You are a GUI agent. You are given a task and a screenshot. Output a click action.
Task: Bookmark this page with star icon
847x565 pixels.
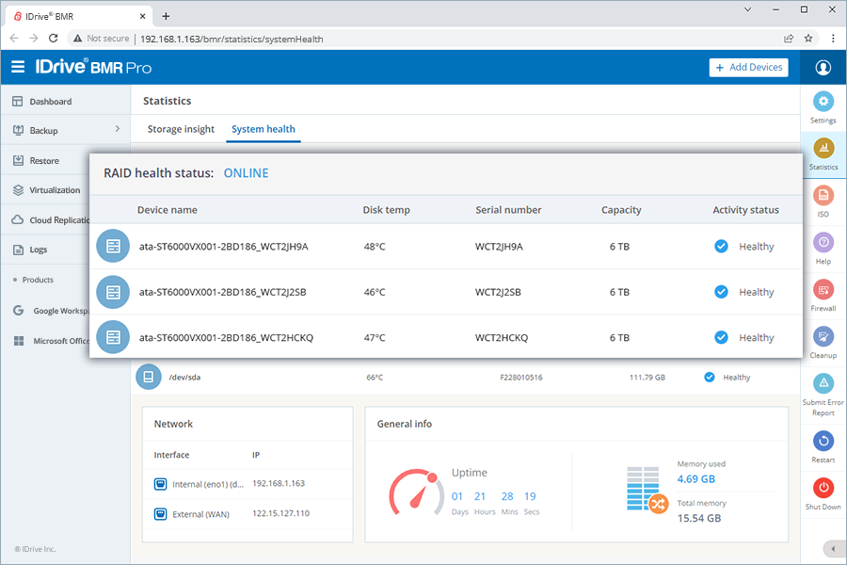point(808,39)
